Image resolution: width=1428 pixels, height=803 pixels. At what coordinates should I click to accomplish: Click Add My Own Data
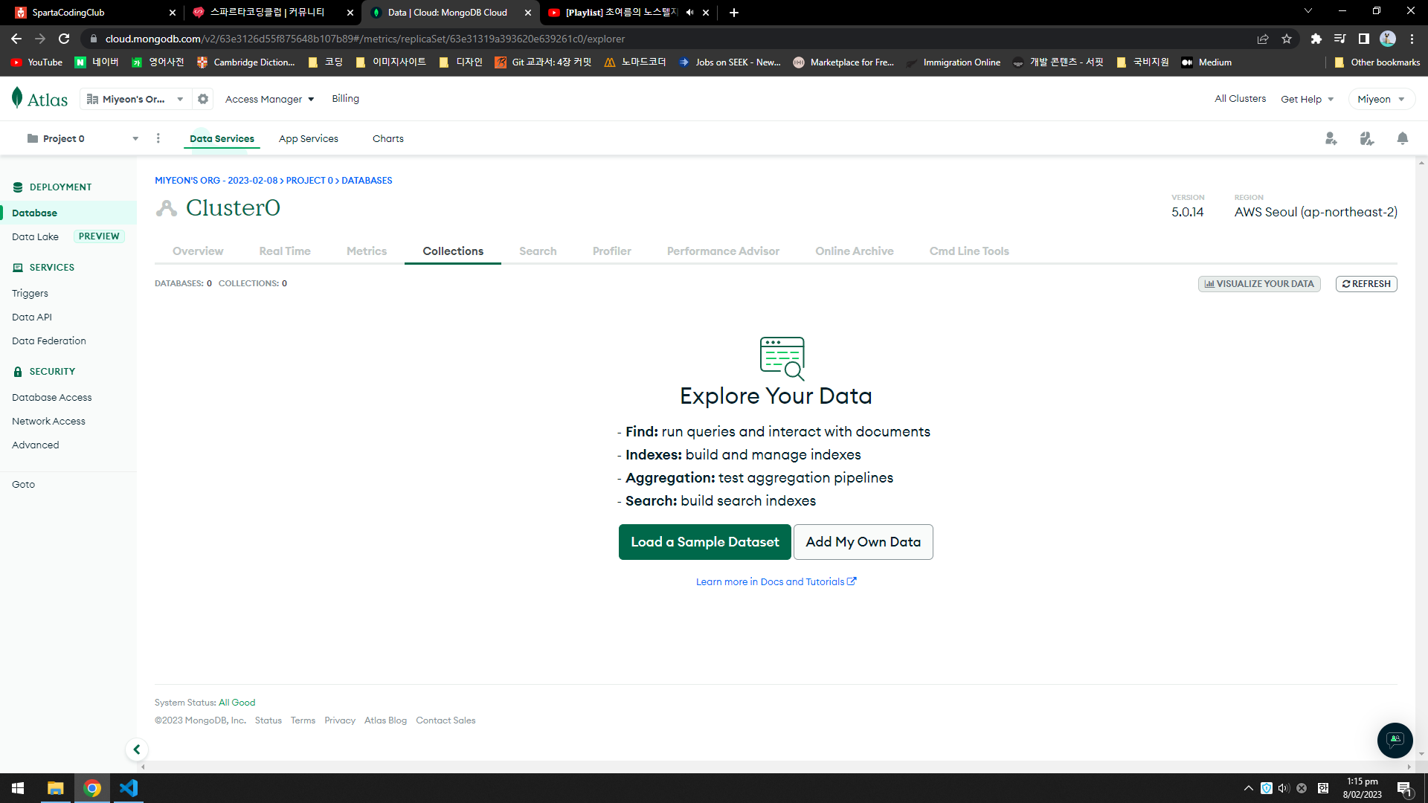click(x=863, y=542)
